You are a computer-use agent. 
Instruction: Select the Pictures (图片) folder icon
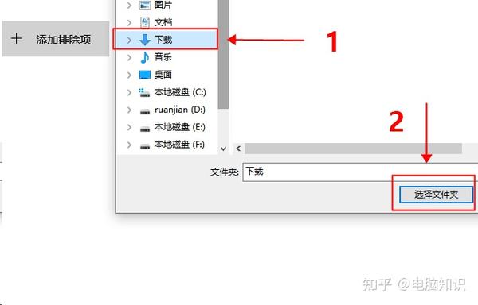[144, 5]
